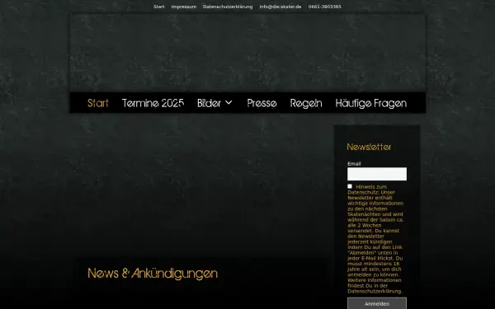Viewport: 495px width, 309px height.
Task: Open the Bilder menu item
Action: [209, 103]
